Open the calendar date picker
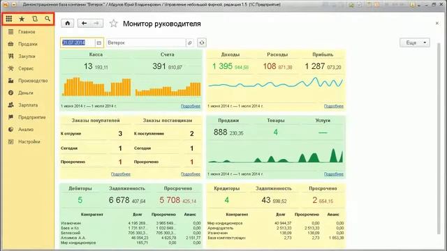Screen dimensions: 447x251 coord(99,43)
